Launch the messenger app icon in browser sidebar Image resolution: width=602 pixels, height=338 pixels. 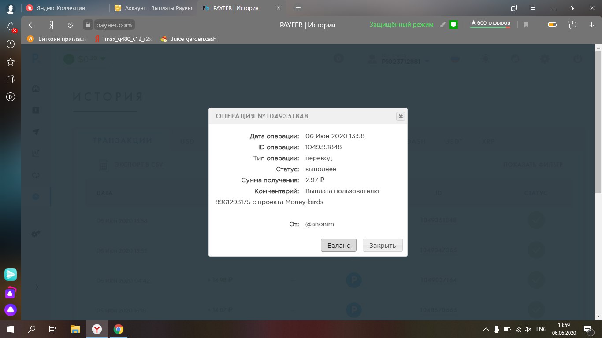11,275
